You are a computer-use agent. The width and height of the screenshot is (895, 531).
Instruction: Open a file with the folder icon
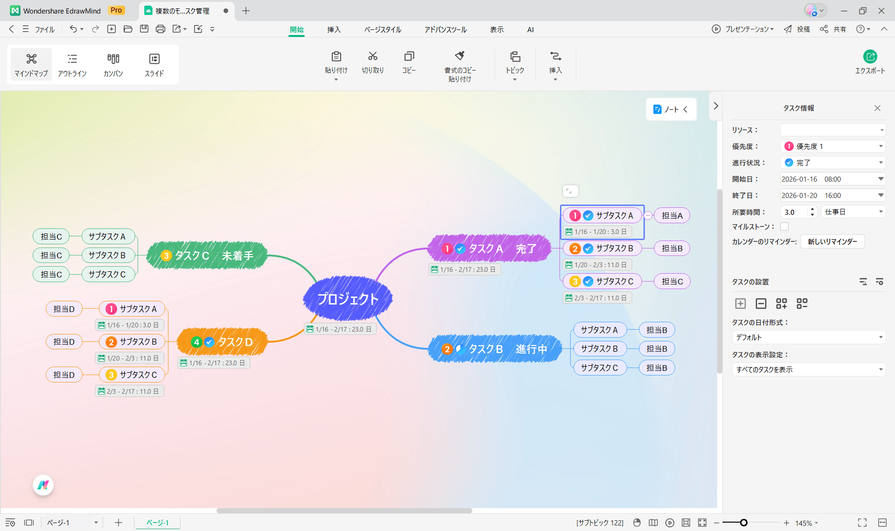tap(128, 29)
